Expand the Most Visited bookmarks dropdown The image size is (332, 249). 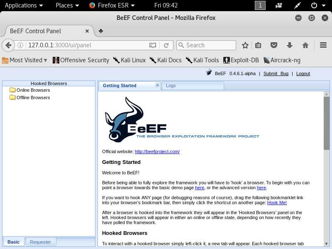click(x=24, y=60)
